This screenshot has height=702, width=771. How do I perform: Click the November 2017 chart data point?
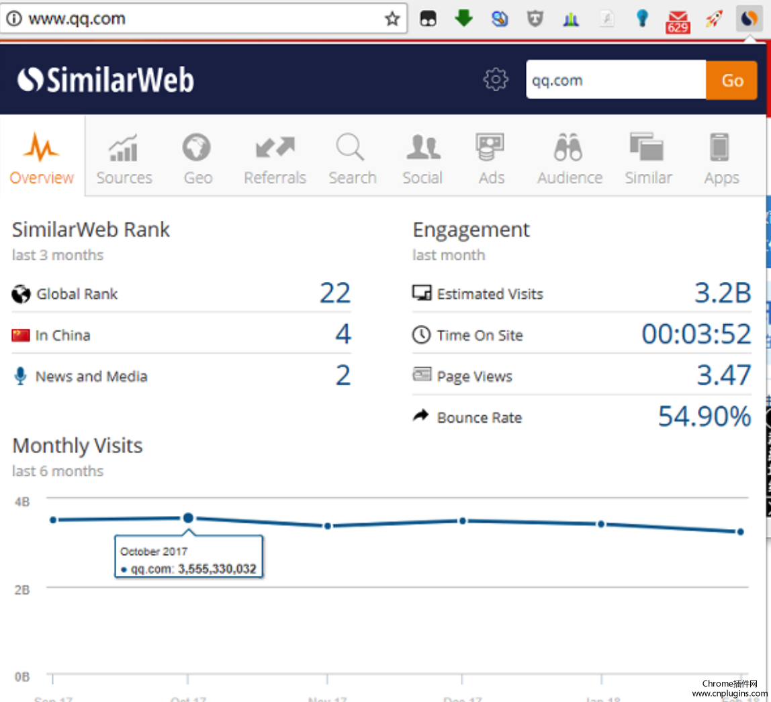328,526
